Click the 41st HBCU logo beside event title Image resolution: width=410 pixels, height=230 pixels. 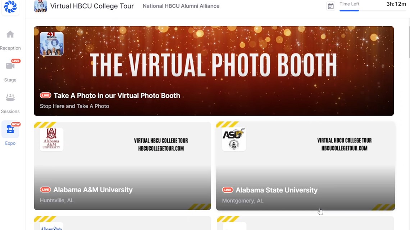pyautogui.click(x=40, y=6)
